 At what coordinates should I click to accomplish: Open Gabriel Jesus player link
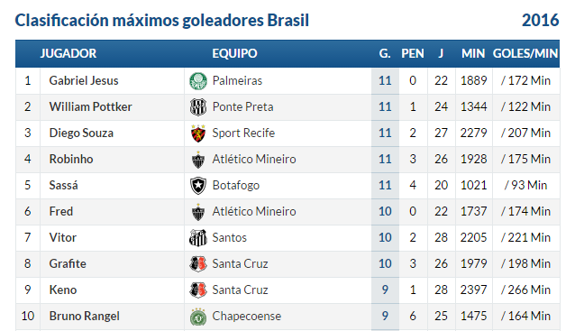pyautogui.click(x=84, y=81)
